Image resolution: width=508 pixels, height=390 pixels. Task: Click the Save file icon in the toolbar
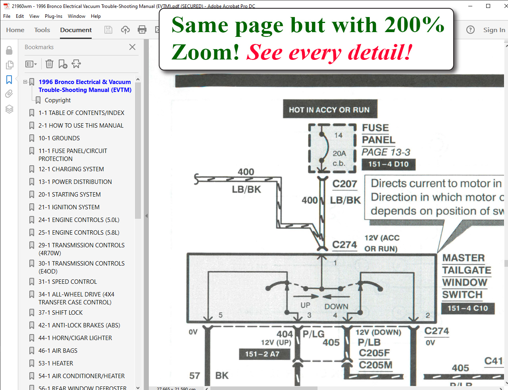(x=108, y=30)
